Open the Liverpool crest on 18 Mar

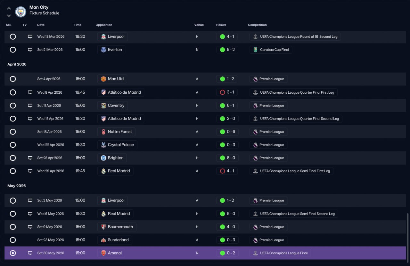point(103,37)
